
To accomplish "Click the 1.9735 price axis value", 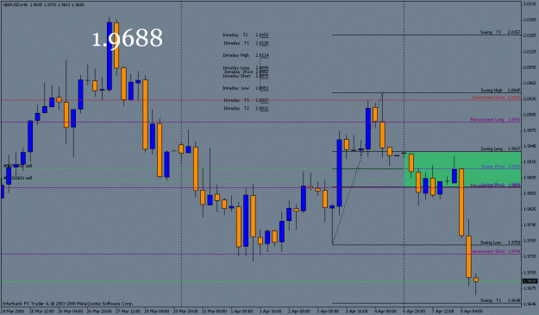I will pos(530,256).
